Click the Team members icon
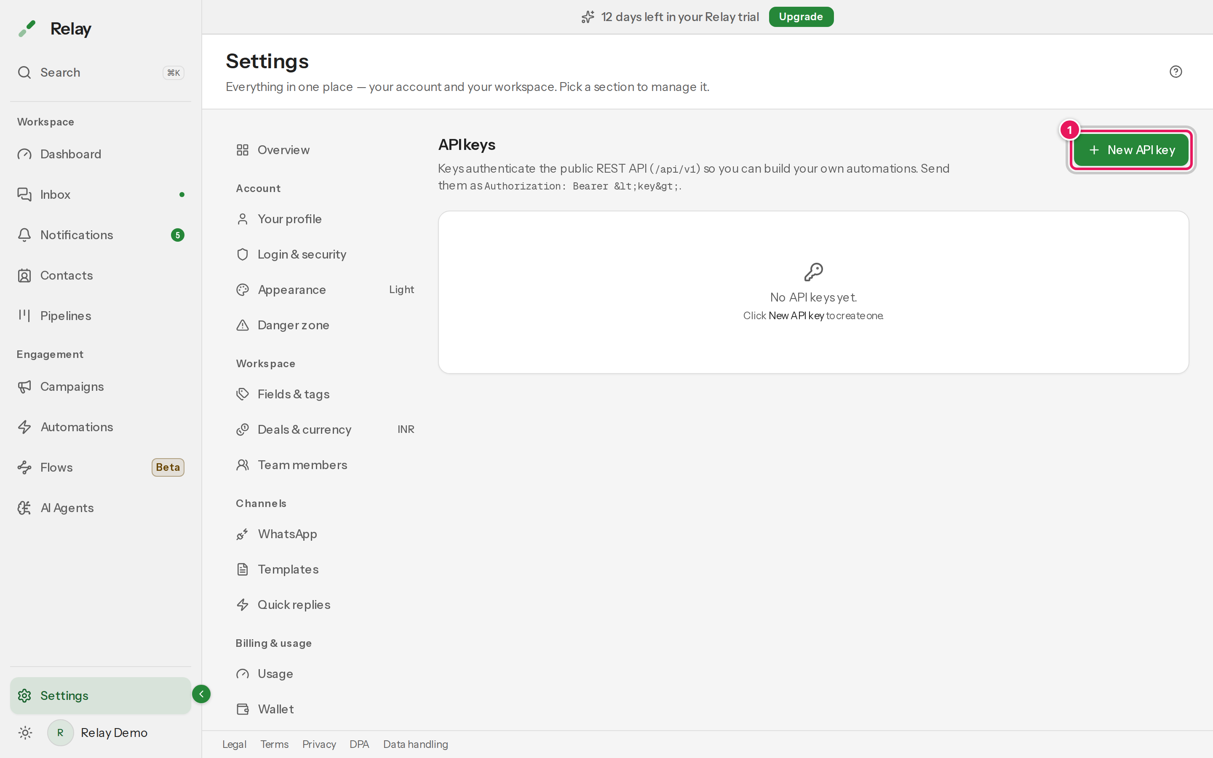This screenshot has width=1213, height=758. [243, 465]
